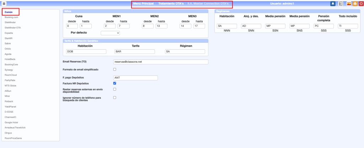Open Tratamiento OTA's menu item
Viewport: 364px width, 148px height.
point(171,4)
